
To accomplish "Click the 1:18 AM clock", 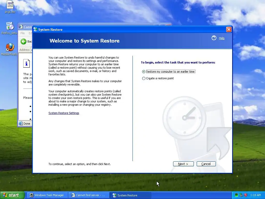I will [255, 195].
